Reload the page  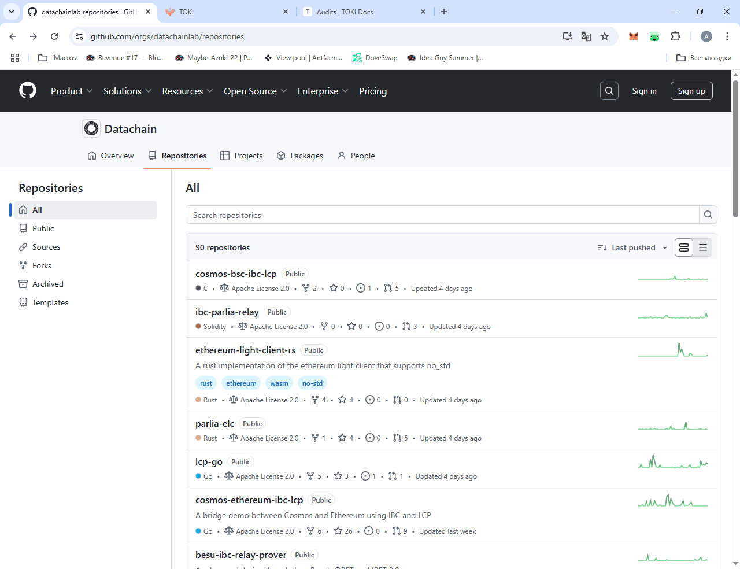point(54,36)
